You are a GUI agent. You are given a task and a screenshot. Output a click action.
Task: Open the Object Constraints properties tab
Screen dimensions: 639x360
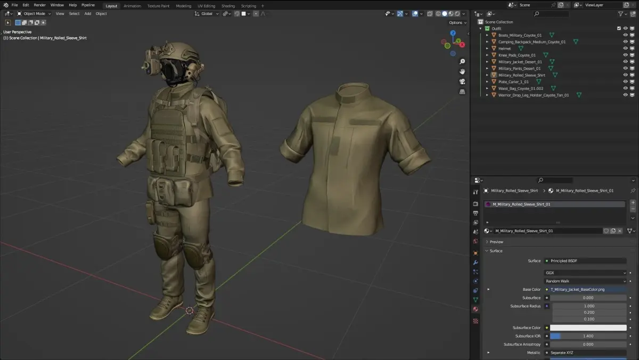point(476,291)
